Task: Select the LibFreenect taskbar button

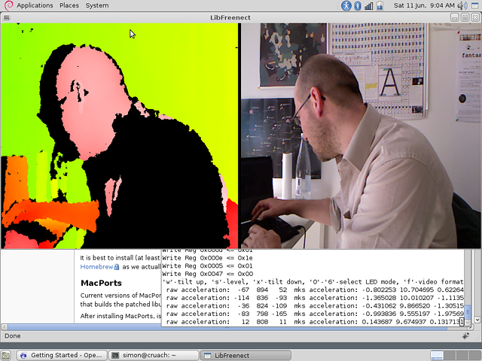Action: (246, 355)
